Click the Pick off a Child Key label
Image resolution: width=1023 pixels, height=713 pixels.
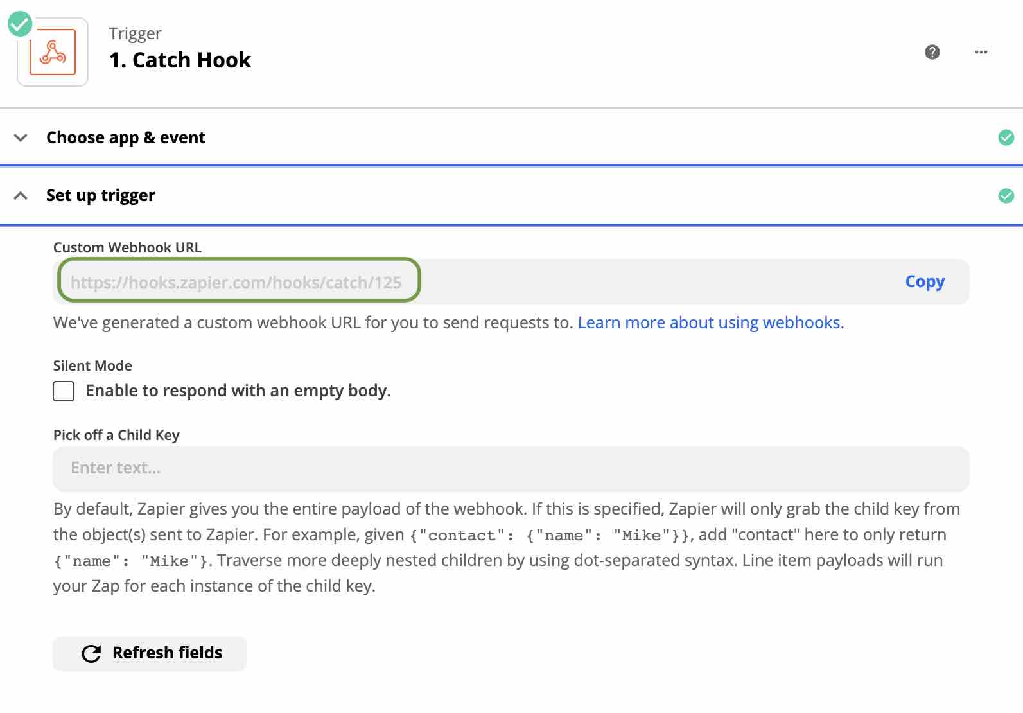point(116,435)
